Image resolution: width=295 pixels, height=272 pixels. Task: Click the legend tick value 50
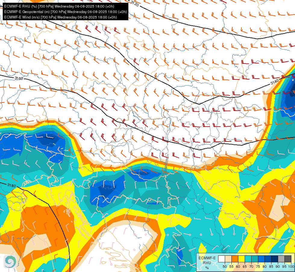pyautogui.click(x=224, y=267)
